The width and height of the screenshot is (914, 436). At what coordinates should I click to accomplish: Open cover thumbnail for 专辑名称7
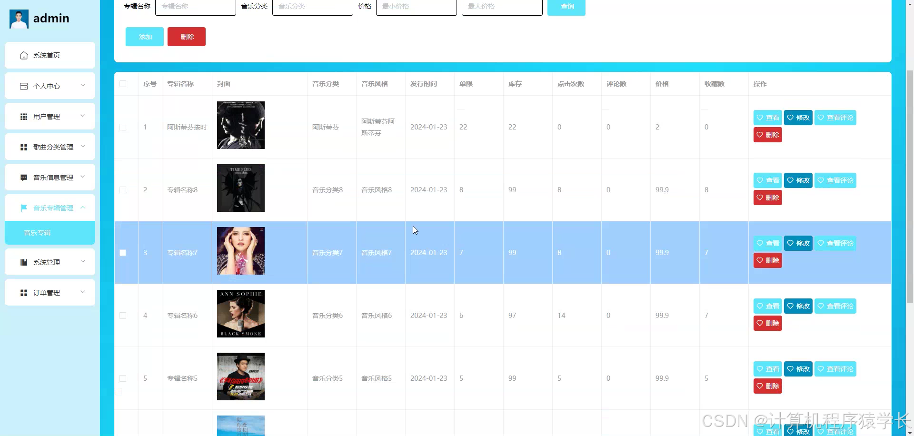241,251
